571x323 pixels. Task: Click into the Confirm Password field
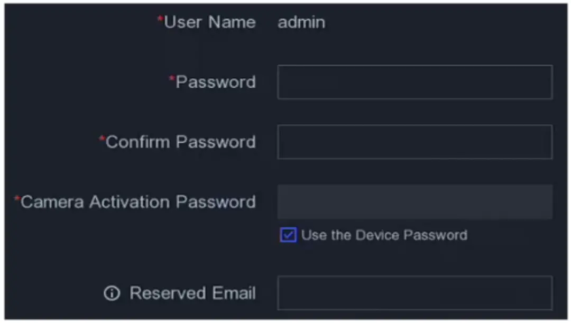415,142
